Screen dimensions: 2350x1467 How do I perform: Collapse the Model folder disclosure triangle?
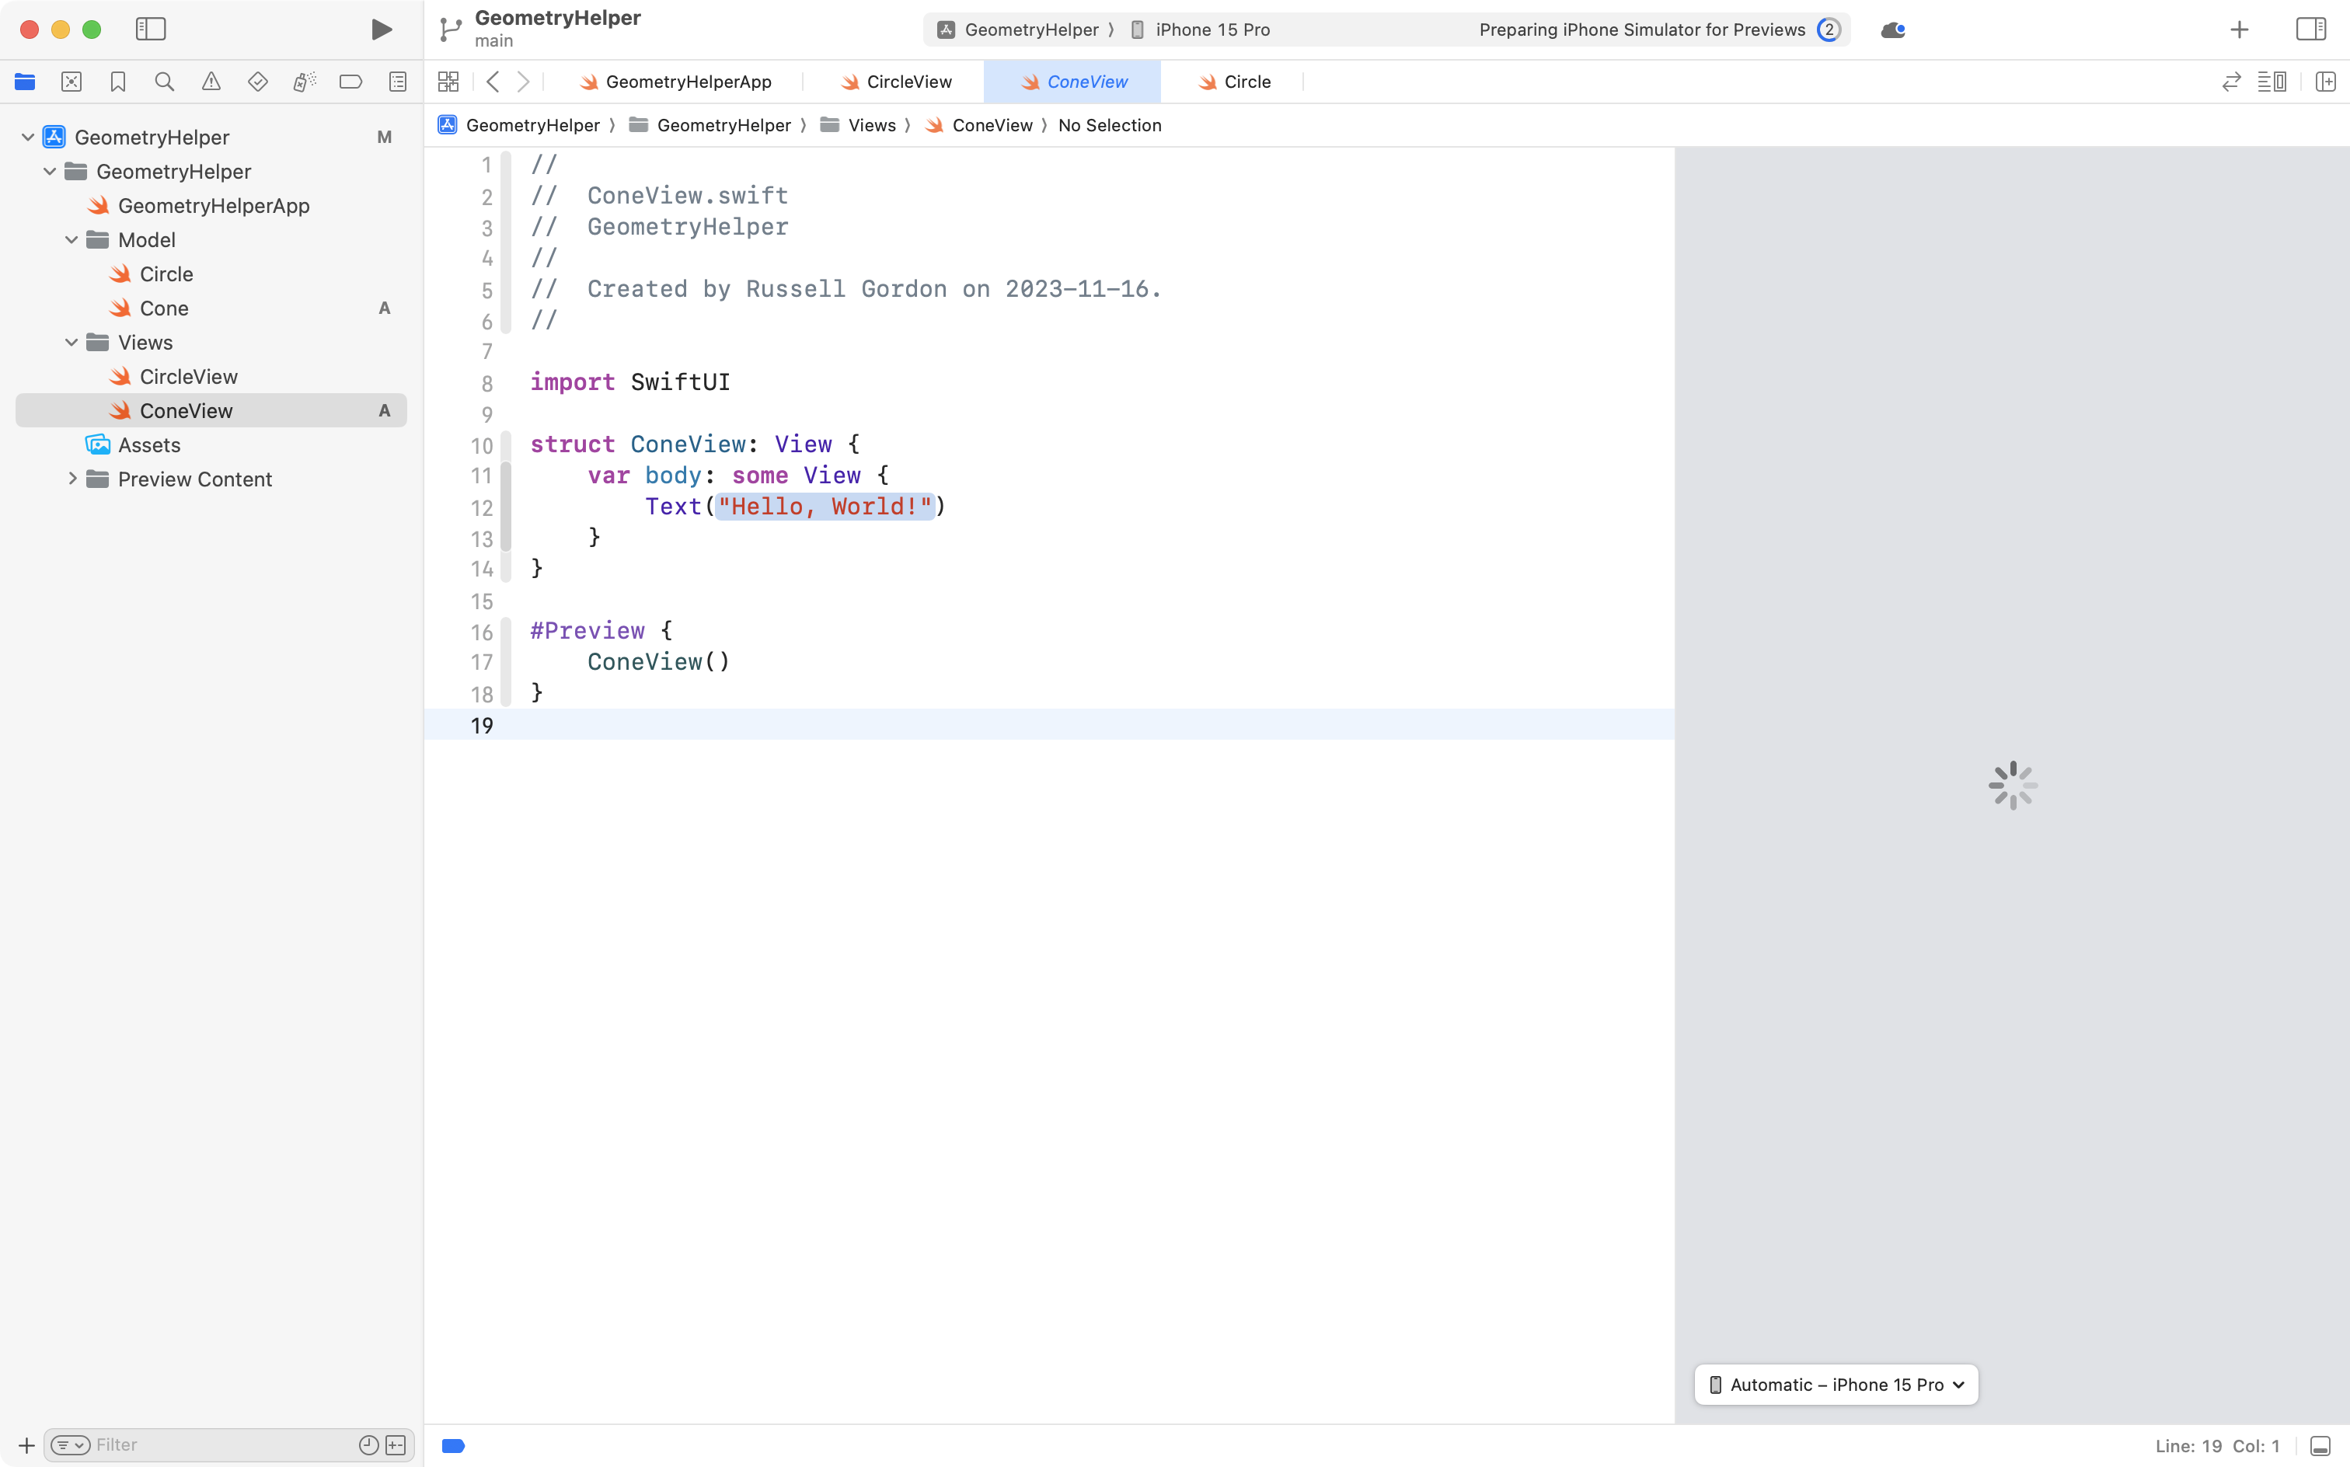click(70, 239)
